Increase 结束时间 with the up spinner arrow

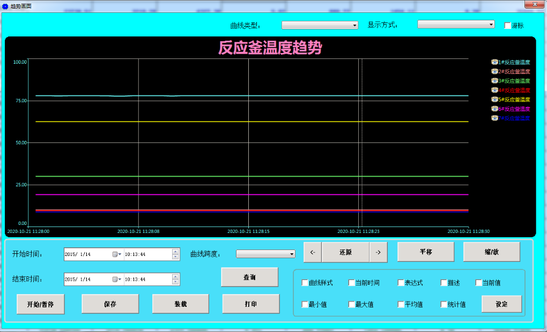(x=175, y=277)
